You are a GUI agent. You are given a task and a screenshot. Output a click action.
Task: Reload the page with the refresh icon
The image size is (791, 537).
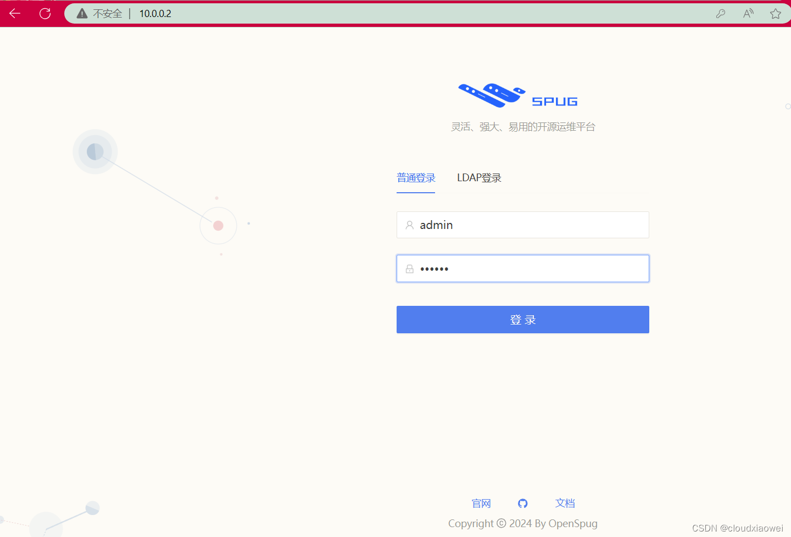[45, 13]
